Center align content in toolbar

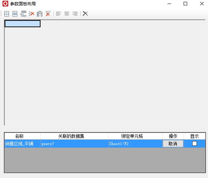[67, 14]
